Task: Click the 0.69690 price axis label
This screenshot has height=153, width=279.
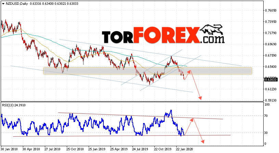Action: (271, 44)
